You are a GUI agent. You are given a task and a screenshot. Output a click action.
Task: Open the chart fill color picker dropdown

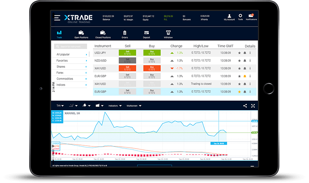(85, 106)
